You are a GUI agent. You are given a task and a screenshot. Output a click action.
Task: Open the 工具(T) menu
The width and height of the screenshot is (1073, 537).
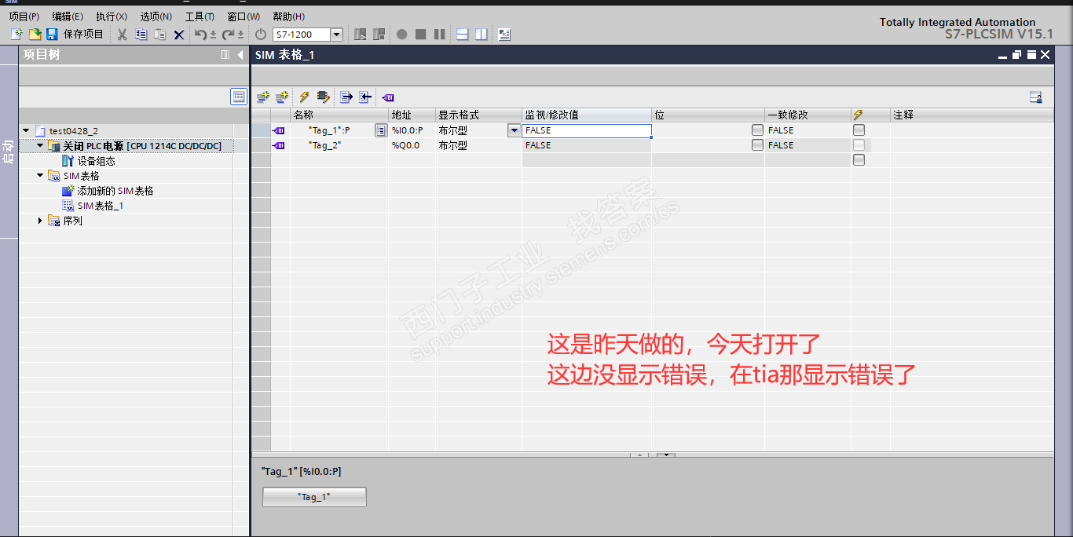(x=200, y=16)
